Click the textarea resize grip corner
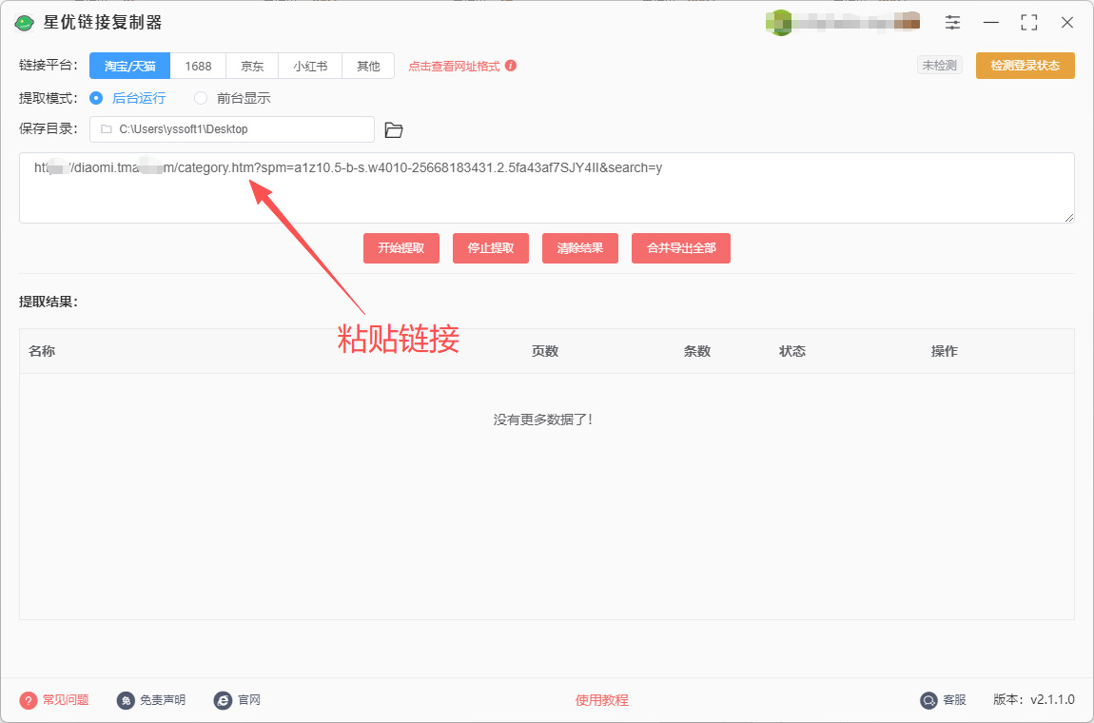The width and height of the screenshot is (1094, 723). point(1069,219)
